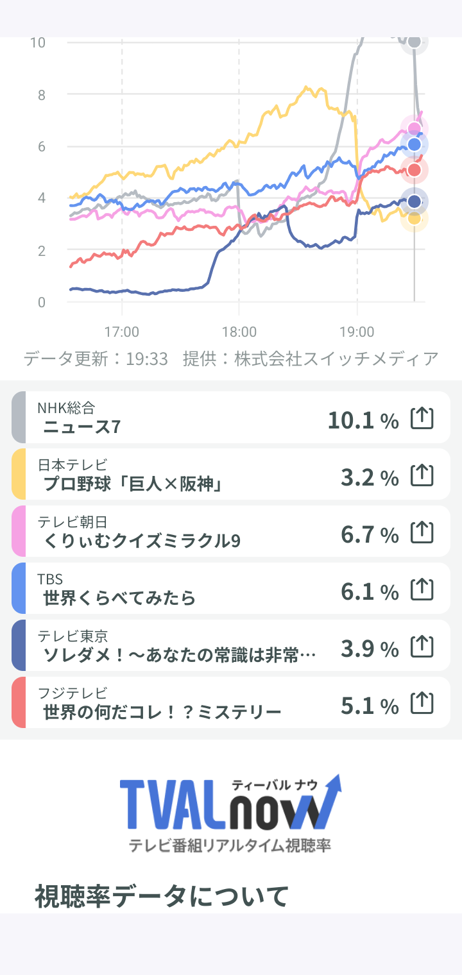Tap share icon for TBS 世界くらべてみたら

click(x=422, y=589)
